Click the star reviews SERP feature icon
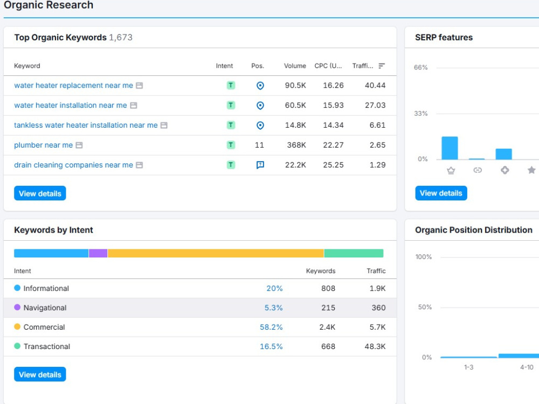The image size is (539, 404). pyautogui.click(x=531, y=170)
